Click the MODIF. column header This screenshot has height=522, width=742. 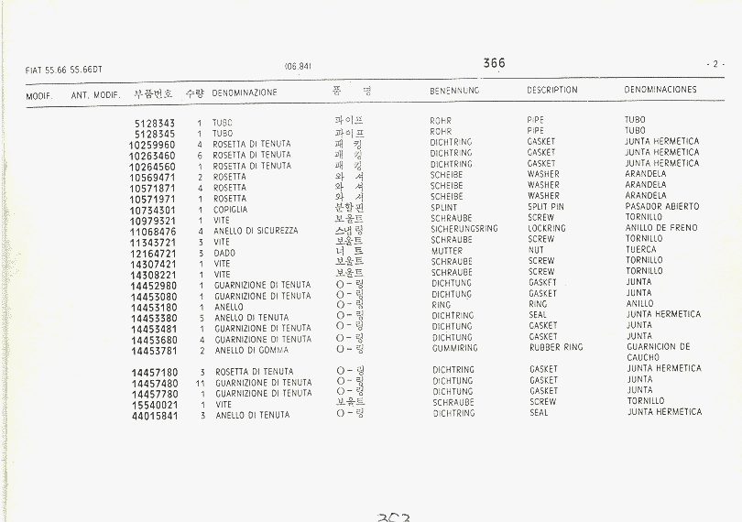click(39, 95)
